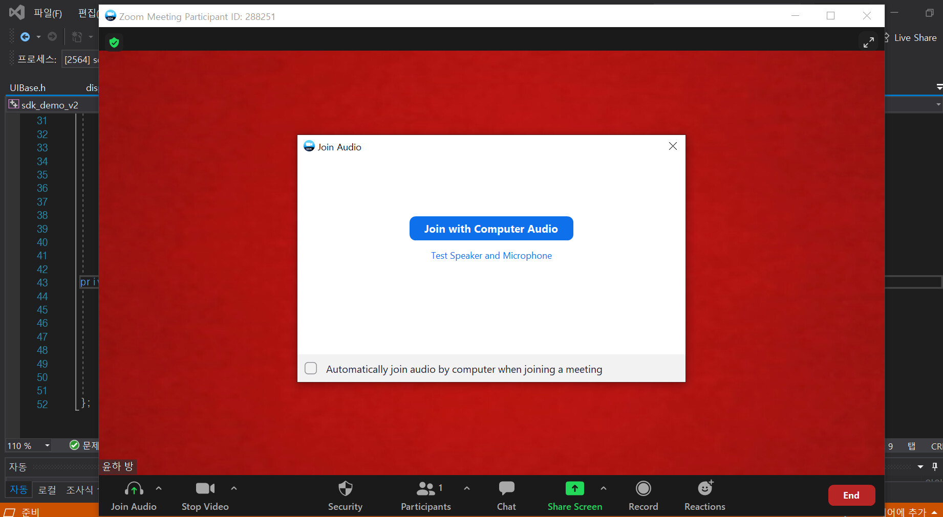Click the no-issues green check icon
The height and width of the screenshot is (517, 943).
[x=75, y=445]
